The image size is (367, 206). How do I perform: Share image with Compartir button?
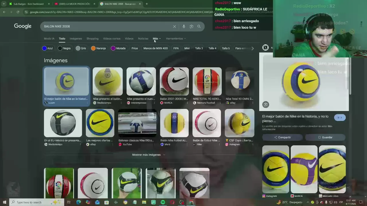(x=282, y=137)
